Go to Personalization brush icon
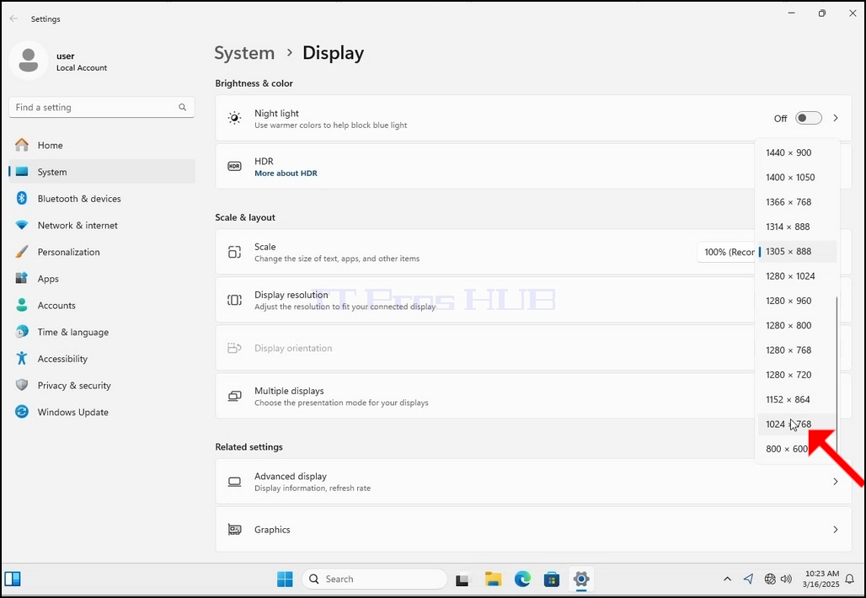 pos(22,252)
